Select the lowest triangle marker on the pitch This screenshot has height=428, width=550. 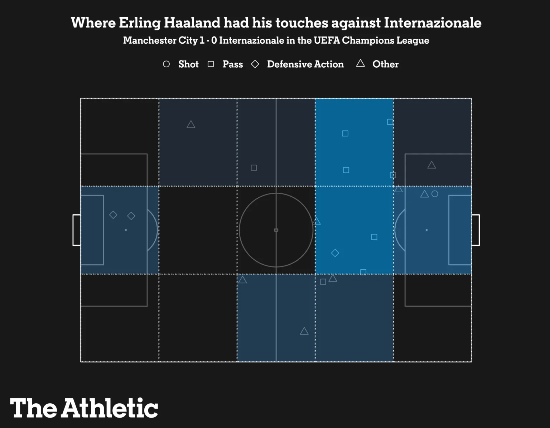[x=304, y=331]
